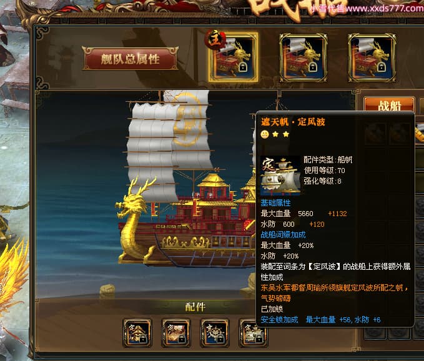
Task: Open the 舰队总属性 fleet attributes panel
Action: (x=130, y=59)
